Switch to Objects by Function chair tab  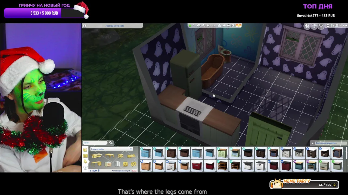click(85, 161)
